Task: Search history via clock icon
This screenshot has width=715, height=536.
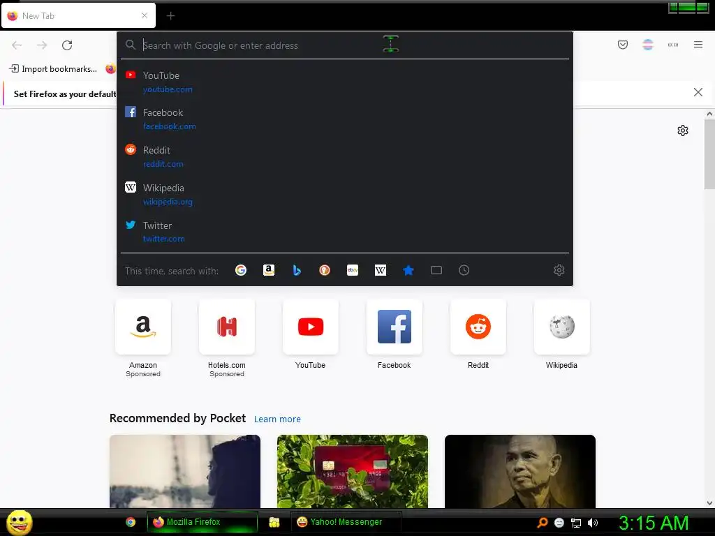Action: pos(464,270)
